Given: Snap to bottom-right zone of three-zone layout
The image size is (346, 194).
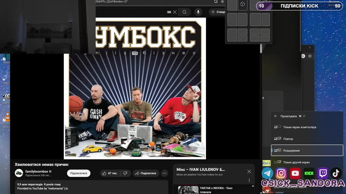Looking at the screenshot, I should click(242, 38).
